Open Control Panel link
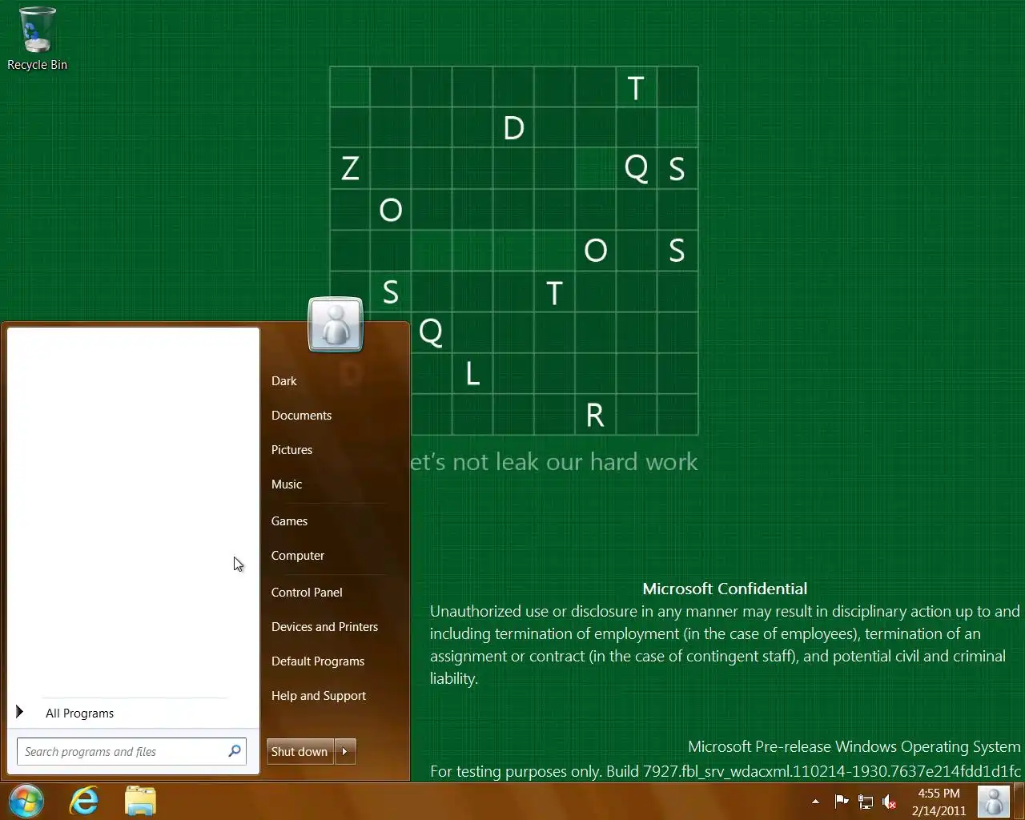The height and width of the screenshot is (820, 1025). pyautogui.click(x=307, y=593)
